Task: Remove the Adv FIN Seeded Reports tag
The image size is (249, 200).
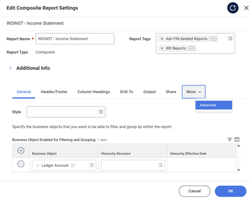Action: 162,39
